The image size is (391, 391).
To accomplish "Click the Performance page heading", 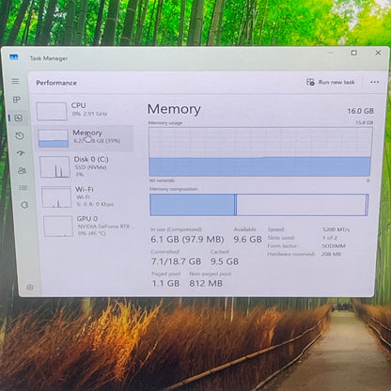I will tap(56, 83).
